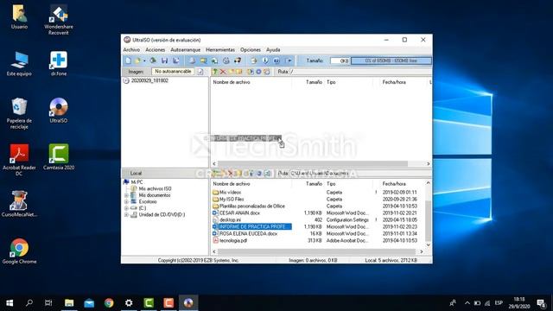Open the Ayuda menu
This screenshot has height=311, width=553.
(273, 50)
